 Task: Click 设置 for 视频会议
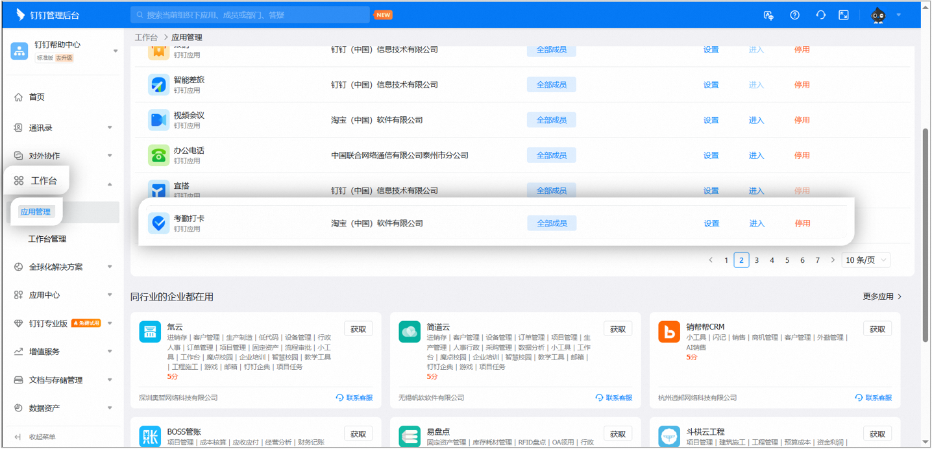point(711,120)
